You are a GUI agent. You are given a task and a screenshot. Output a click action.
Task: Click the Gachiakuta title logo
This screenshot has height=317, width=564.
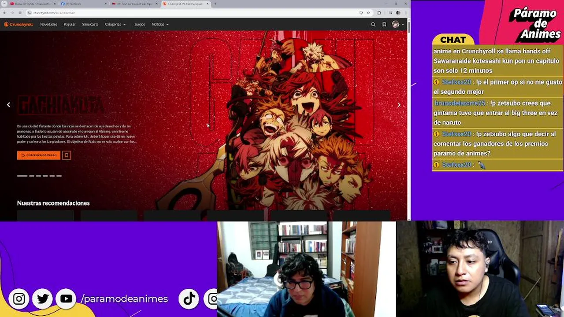tap(61, 106)
